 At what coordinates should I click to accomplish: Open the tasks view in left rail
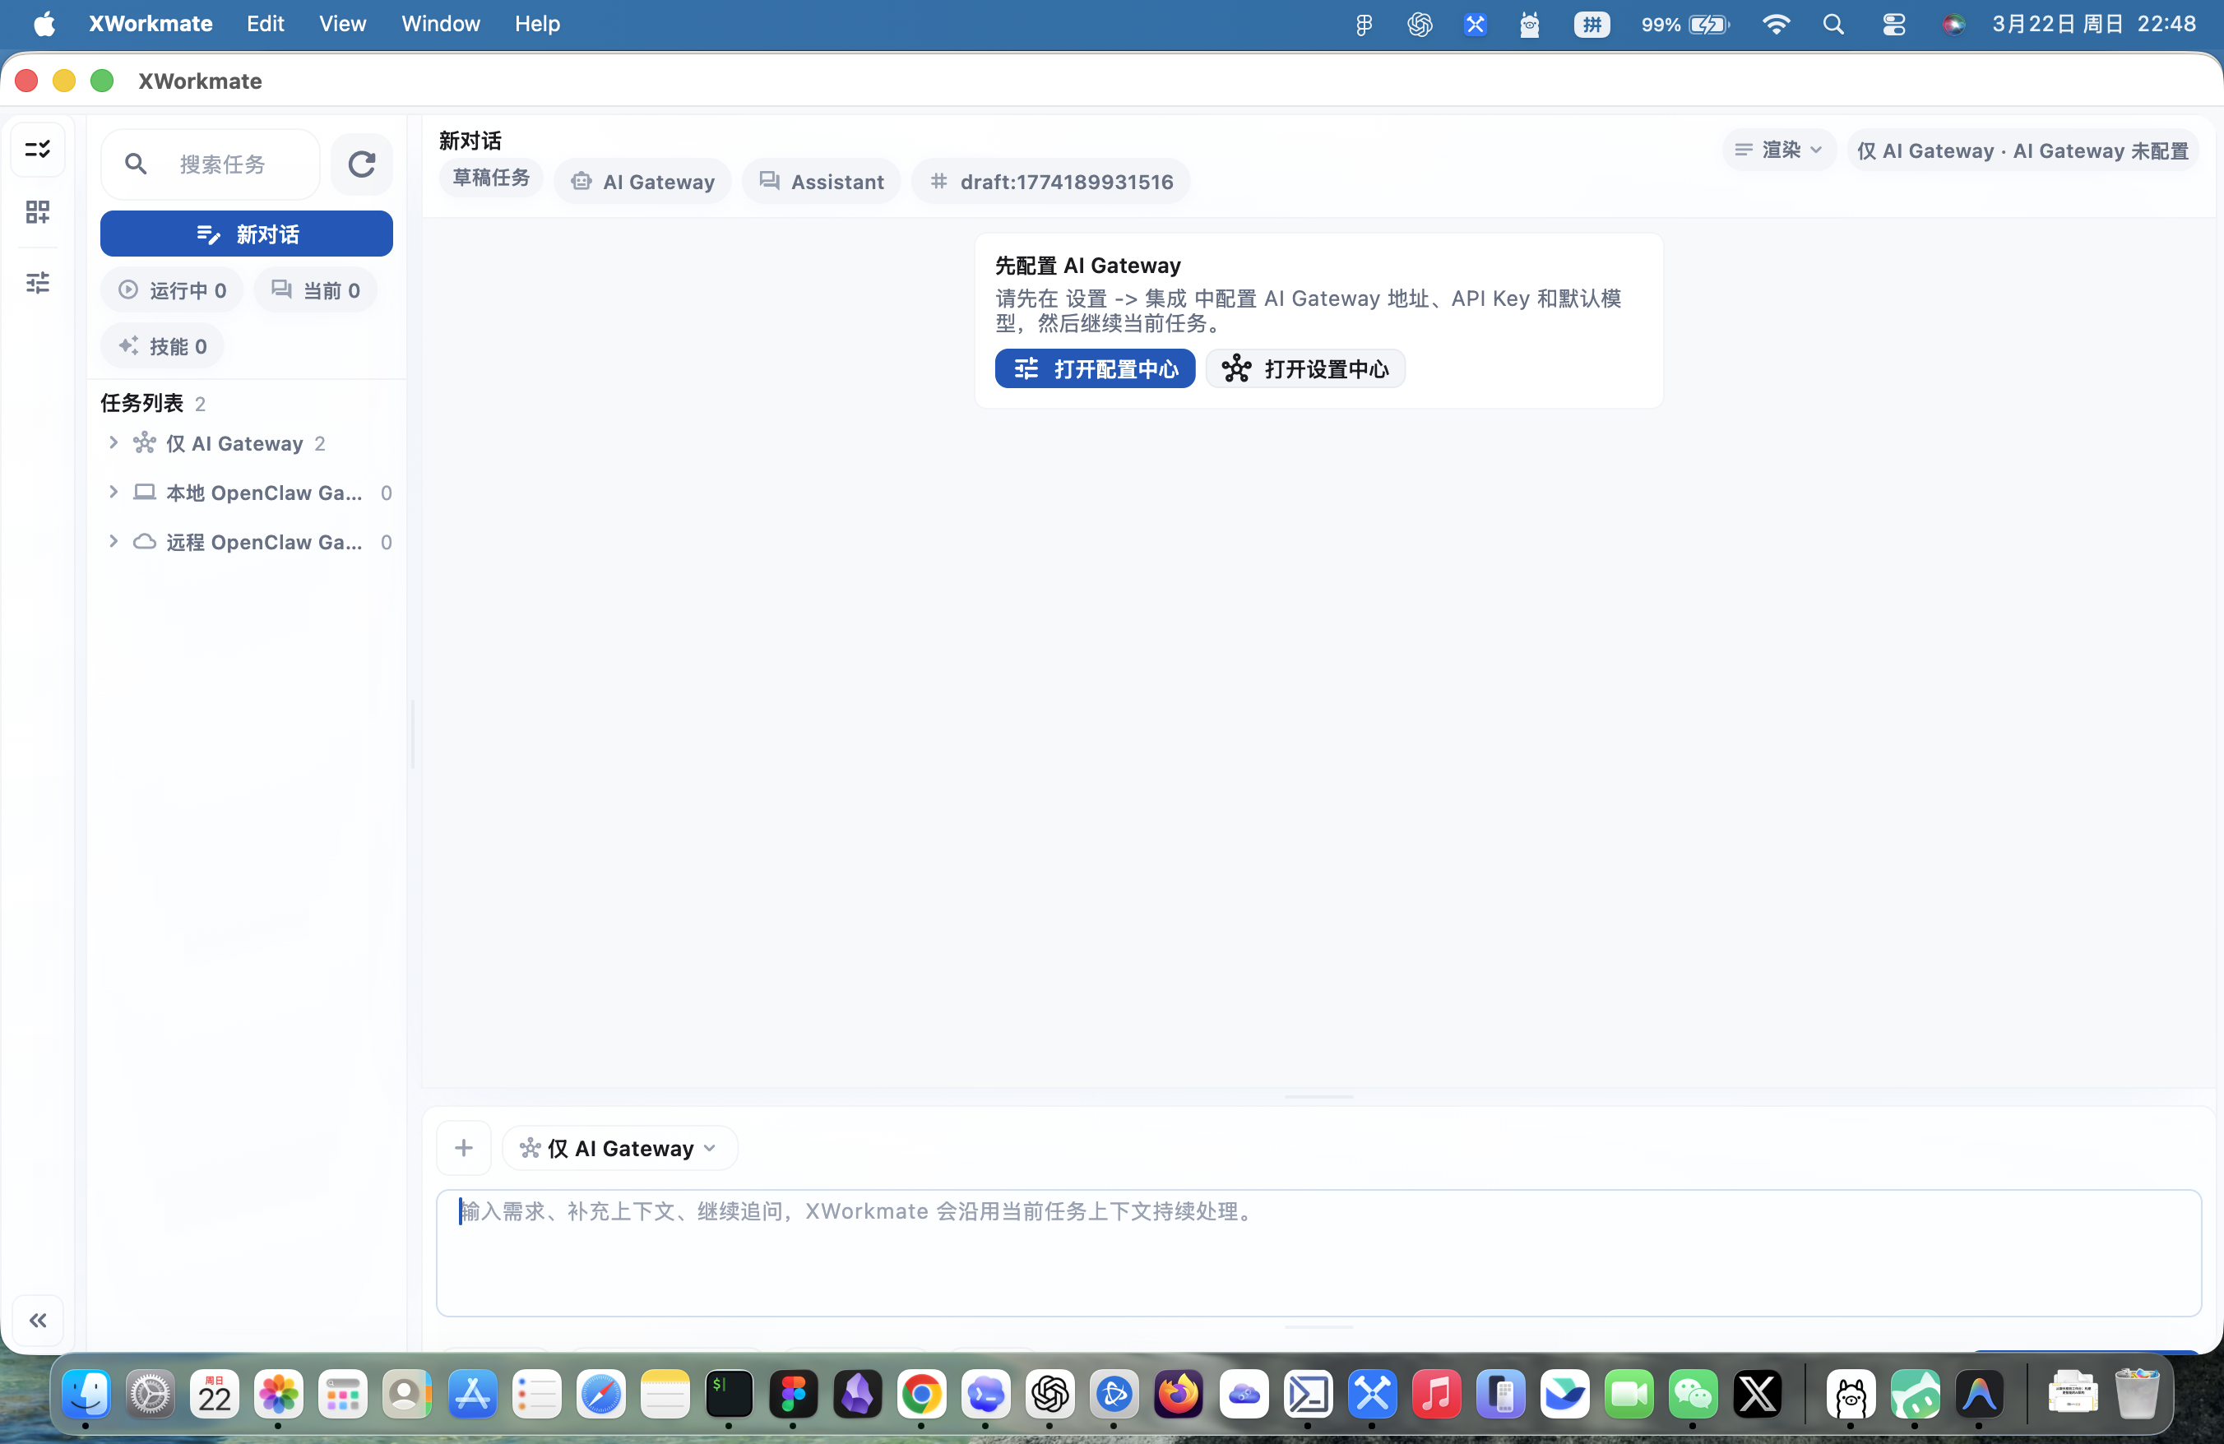(37, 150)
